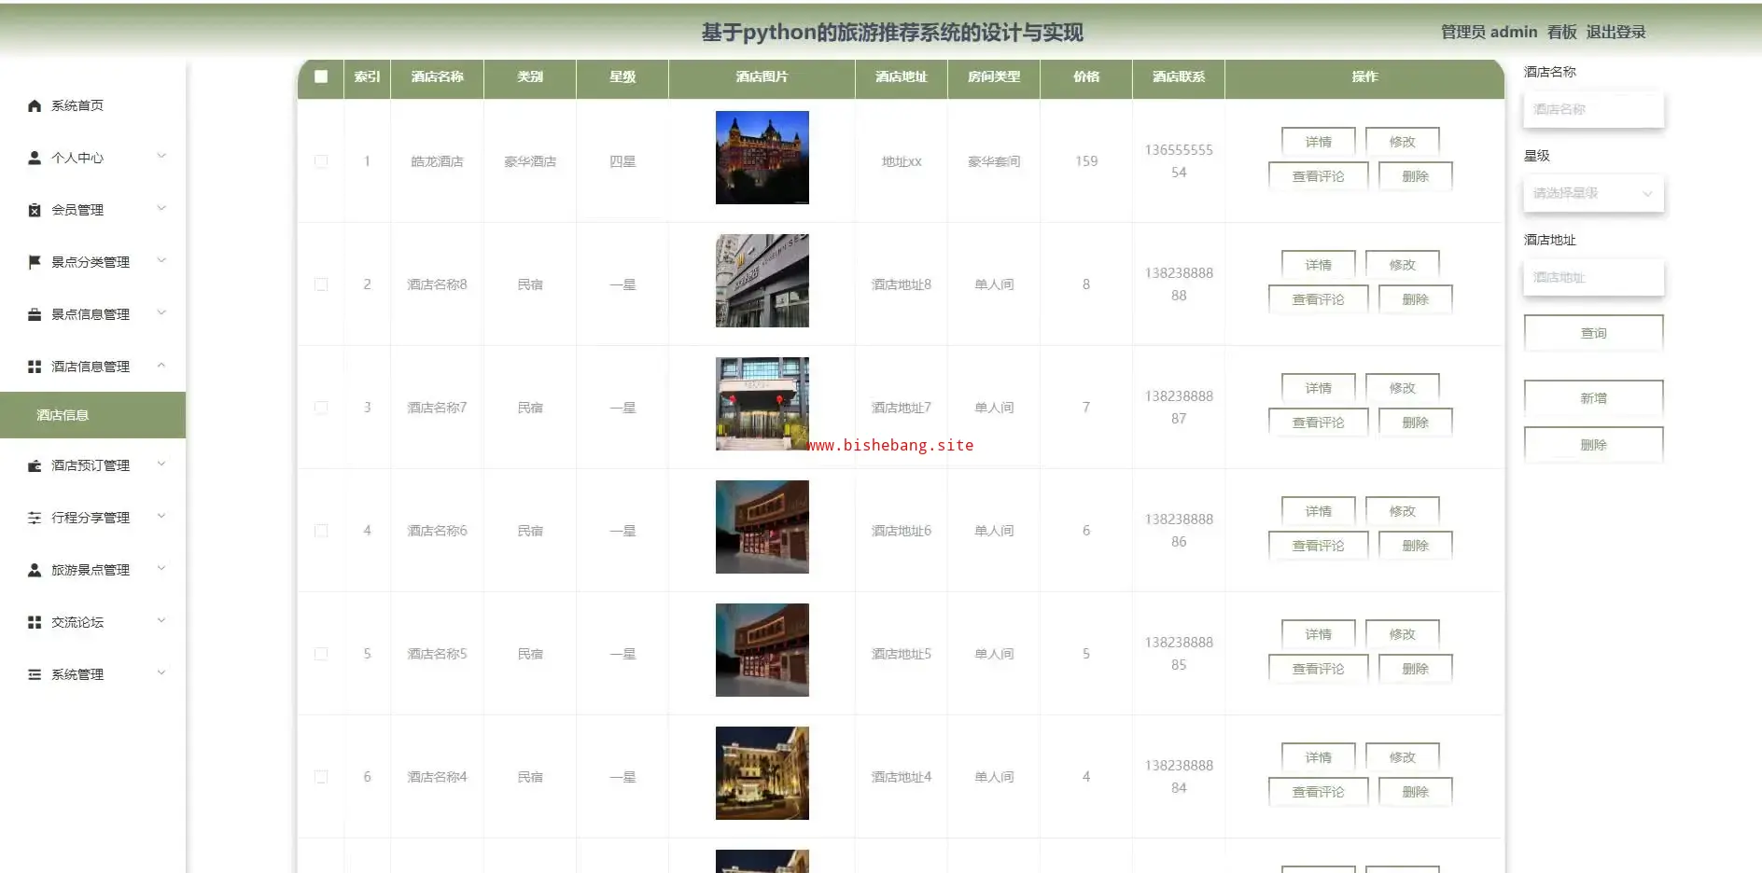Click the 查询 search button
The width and height of the screenshot is (1762, 873).
click(1593, 333)
